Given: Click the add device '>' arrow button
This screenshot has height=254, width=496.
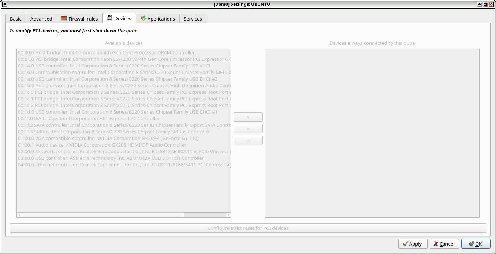Looking at the screenshot, I should (x=248, y=117).
